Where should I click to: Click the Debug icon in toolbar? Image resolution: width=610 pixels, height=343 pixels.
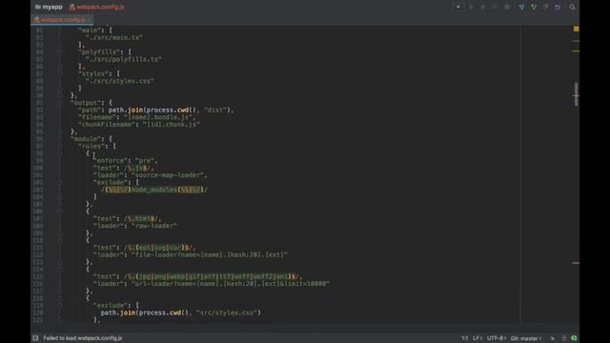pos(483,7)
